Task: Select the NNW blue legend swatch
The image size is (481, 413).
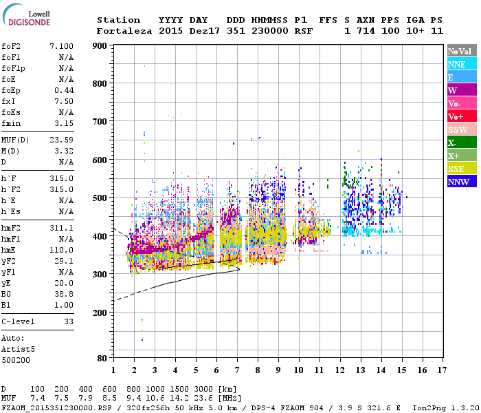Action: pos(462,181)
